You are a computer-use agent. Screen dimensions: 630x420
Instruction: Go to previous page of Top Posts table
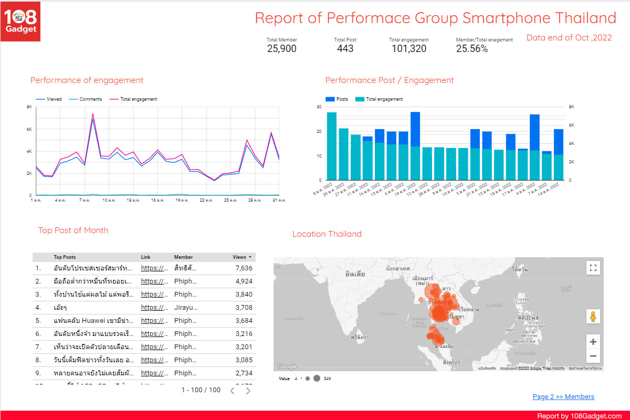click(232, 391)
